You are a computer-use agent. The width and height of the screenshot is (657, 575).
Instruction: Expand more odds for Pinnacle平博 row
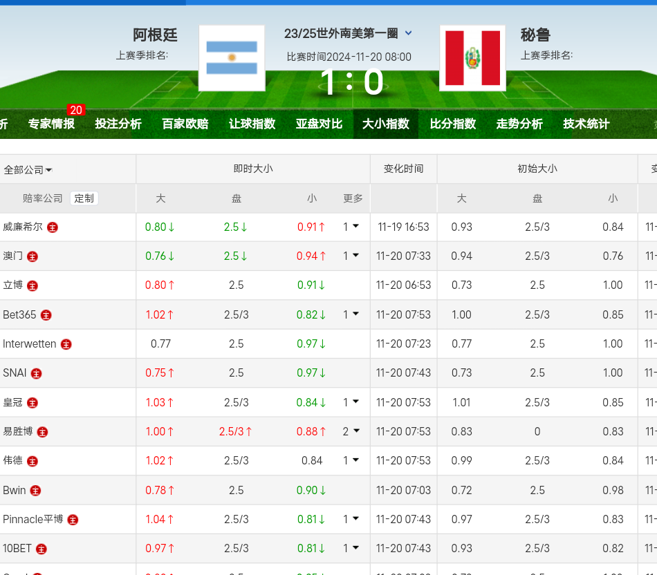351,519
